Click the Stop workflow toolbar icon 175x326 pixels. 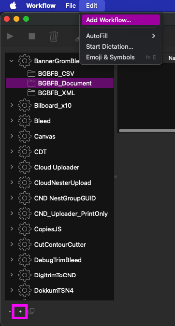32,36
